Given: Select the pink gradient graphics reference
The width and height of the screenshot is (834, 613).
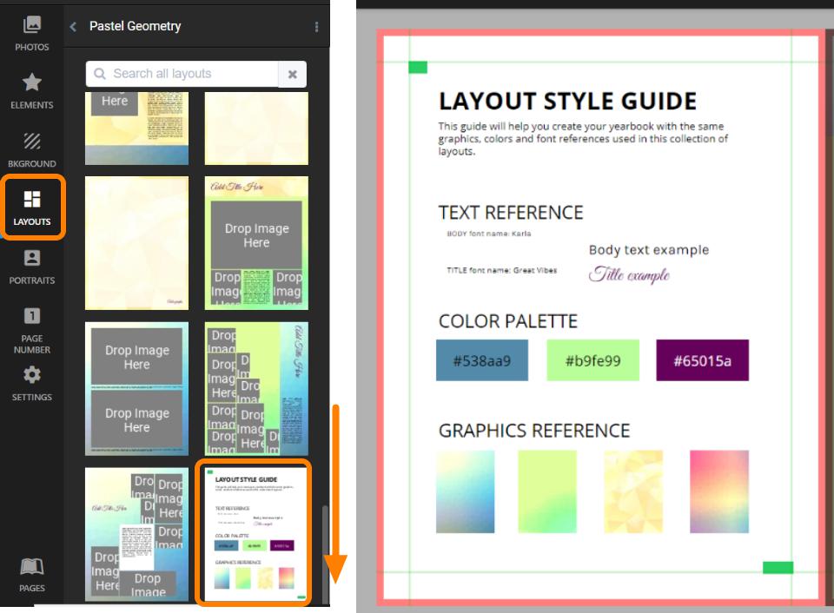Looking at the screenshot, I should tap(718, 491).
